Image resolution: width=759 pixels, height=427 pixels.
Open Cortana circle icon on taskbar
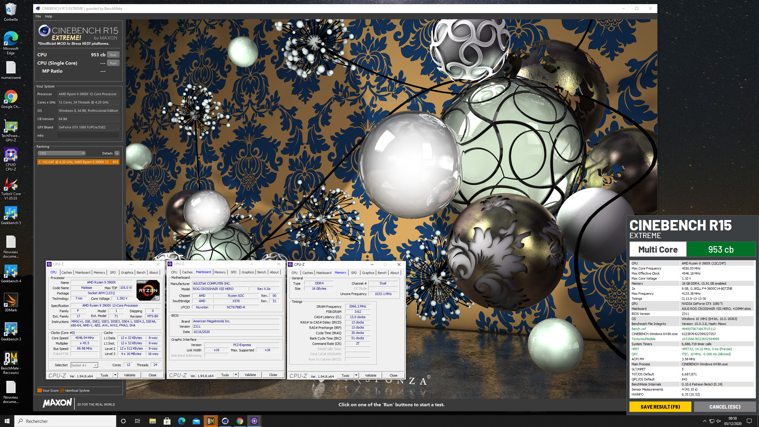point(123,421)
